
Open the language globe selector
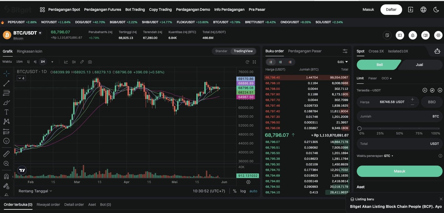point(423,9)
